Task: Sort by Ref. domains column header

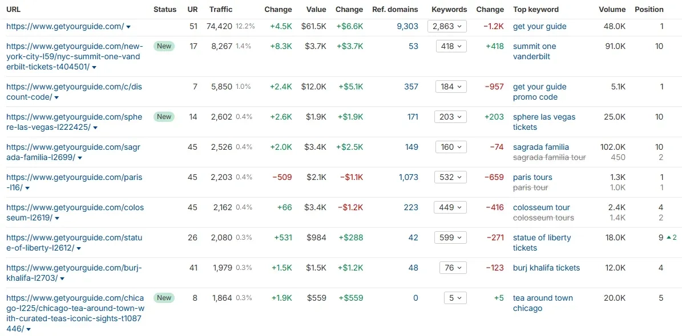Action: [395, 10]
